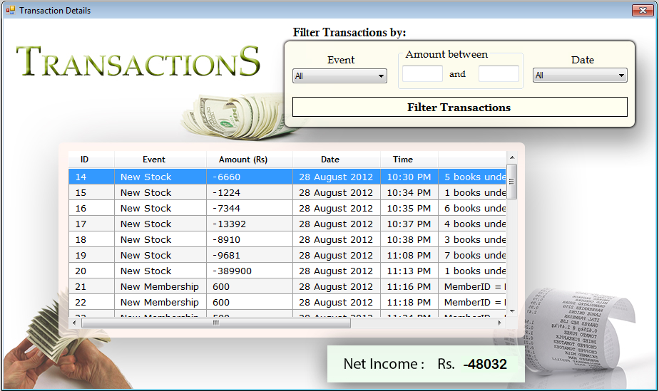Screen dimensions: 659x391
Task: Sort by Amount (Rs) column header
Action: (x=245, y=160)
